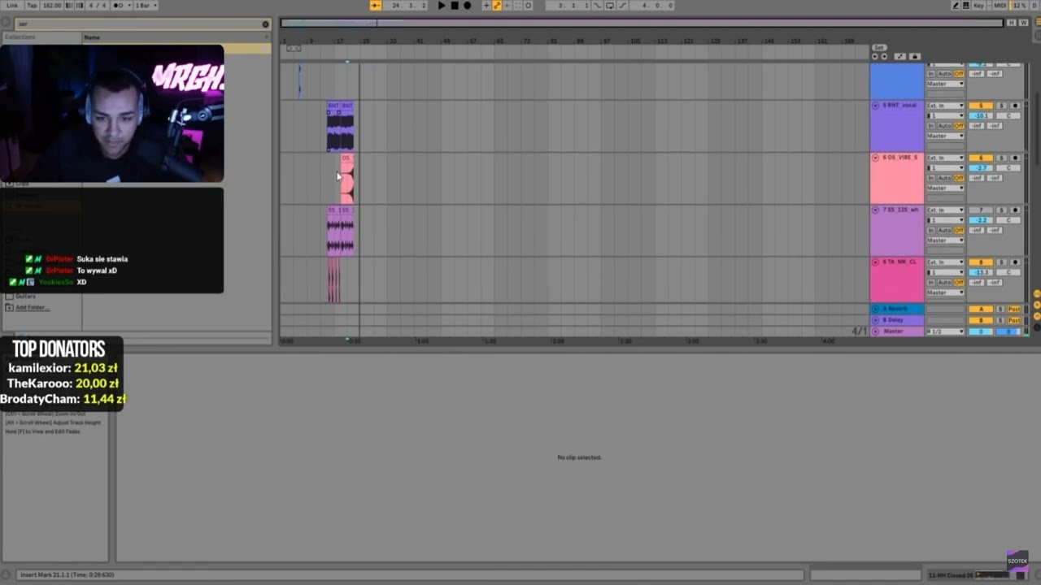Open the 1 Bar quantization menu
Image resolution: width=1041 pixels, height=585 pixels.
[146, 6]
